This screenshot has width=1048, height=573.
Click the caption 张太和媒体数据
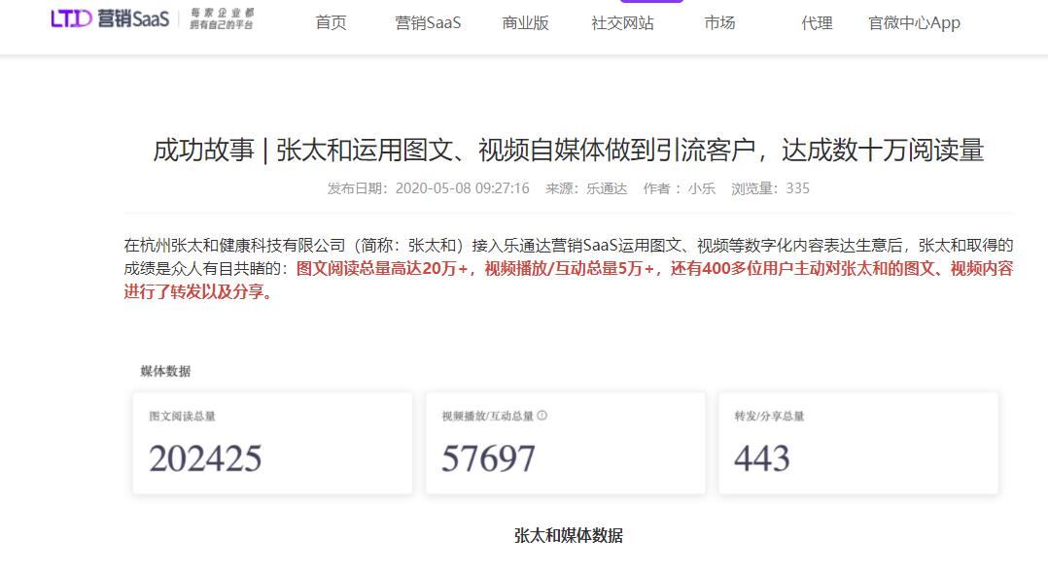pyautogui.click(x=568, y=535)
